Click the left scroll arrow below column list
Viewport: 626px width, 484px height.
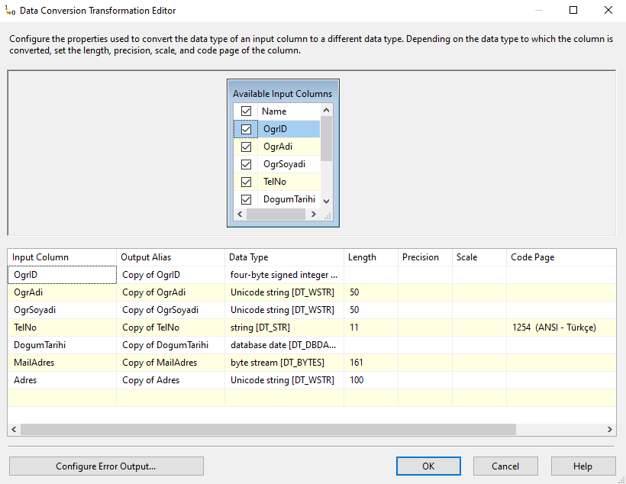click(x=240, y=215)
